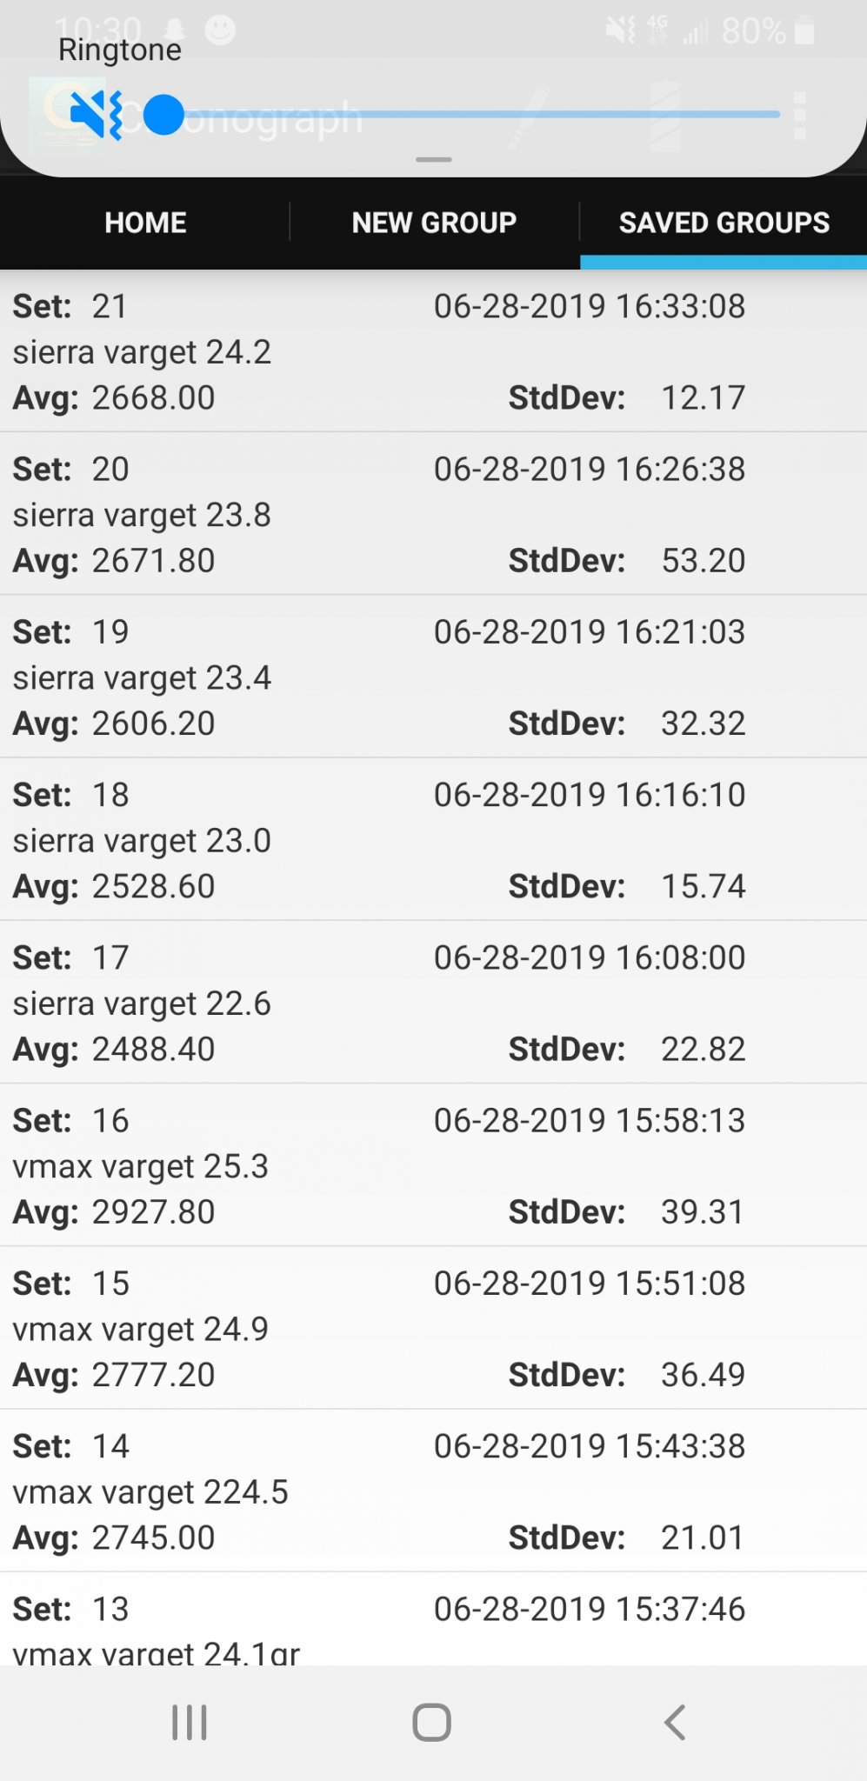Image resolution: width=867 pixels, height=1781 pixels.
Task: Tap the Android home button
Action: point(432,1722)
